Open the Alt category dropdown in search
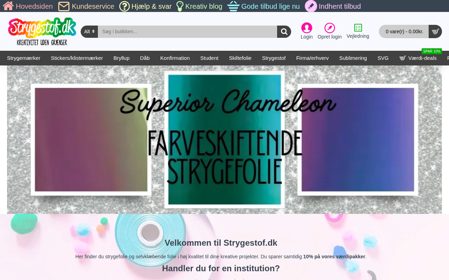 point(89,31)
